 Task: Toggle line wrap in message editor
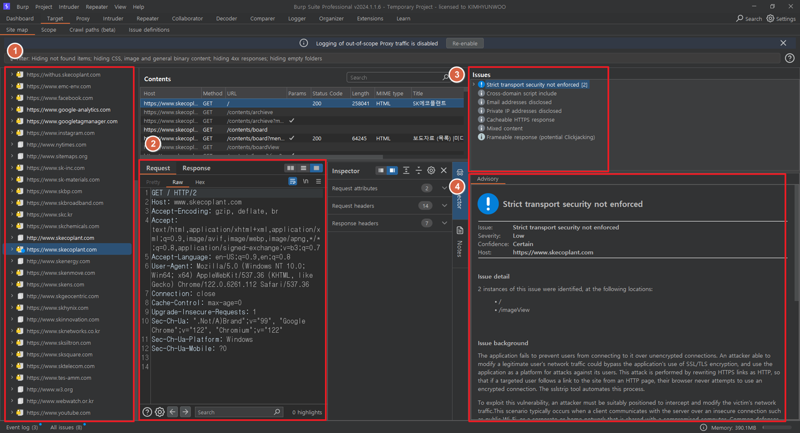click(293, 182)
